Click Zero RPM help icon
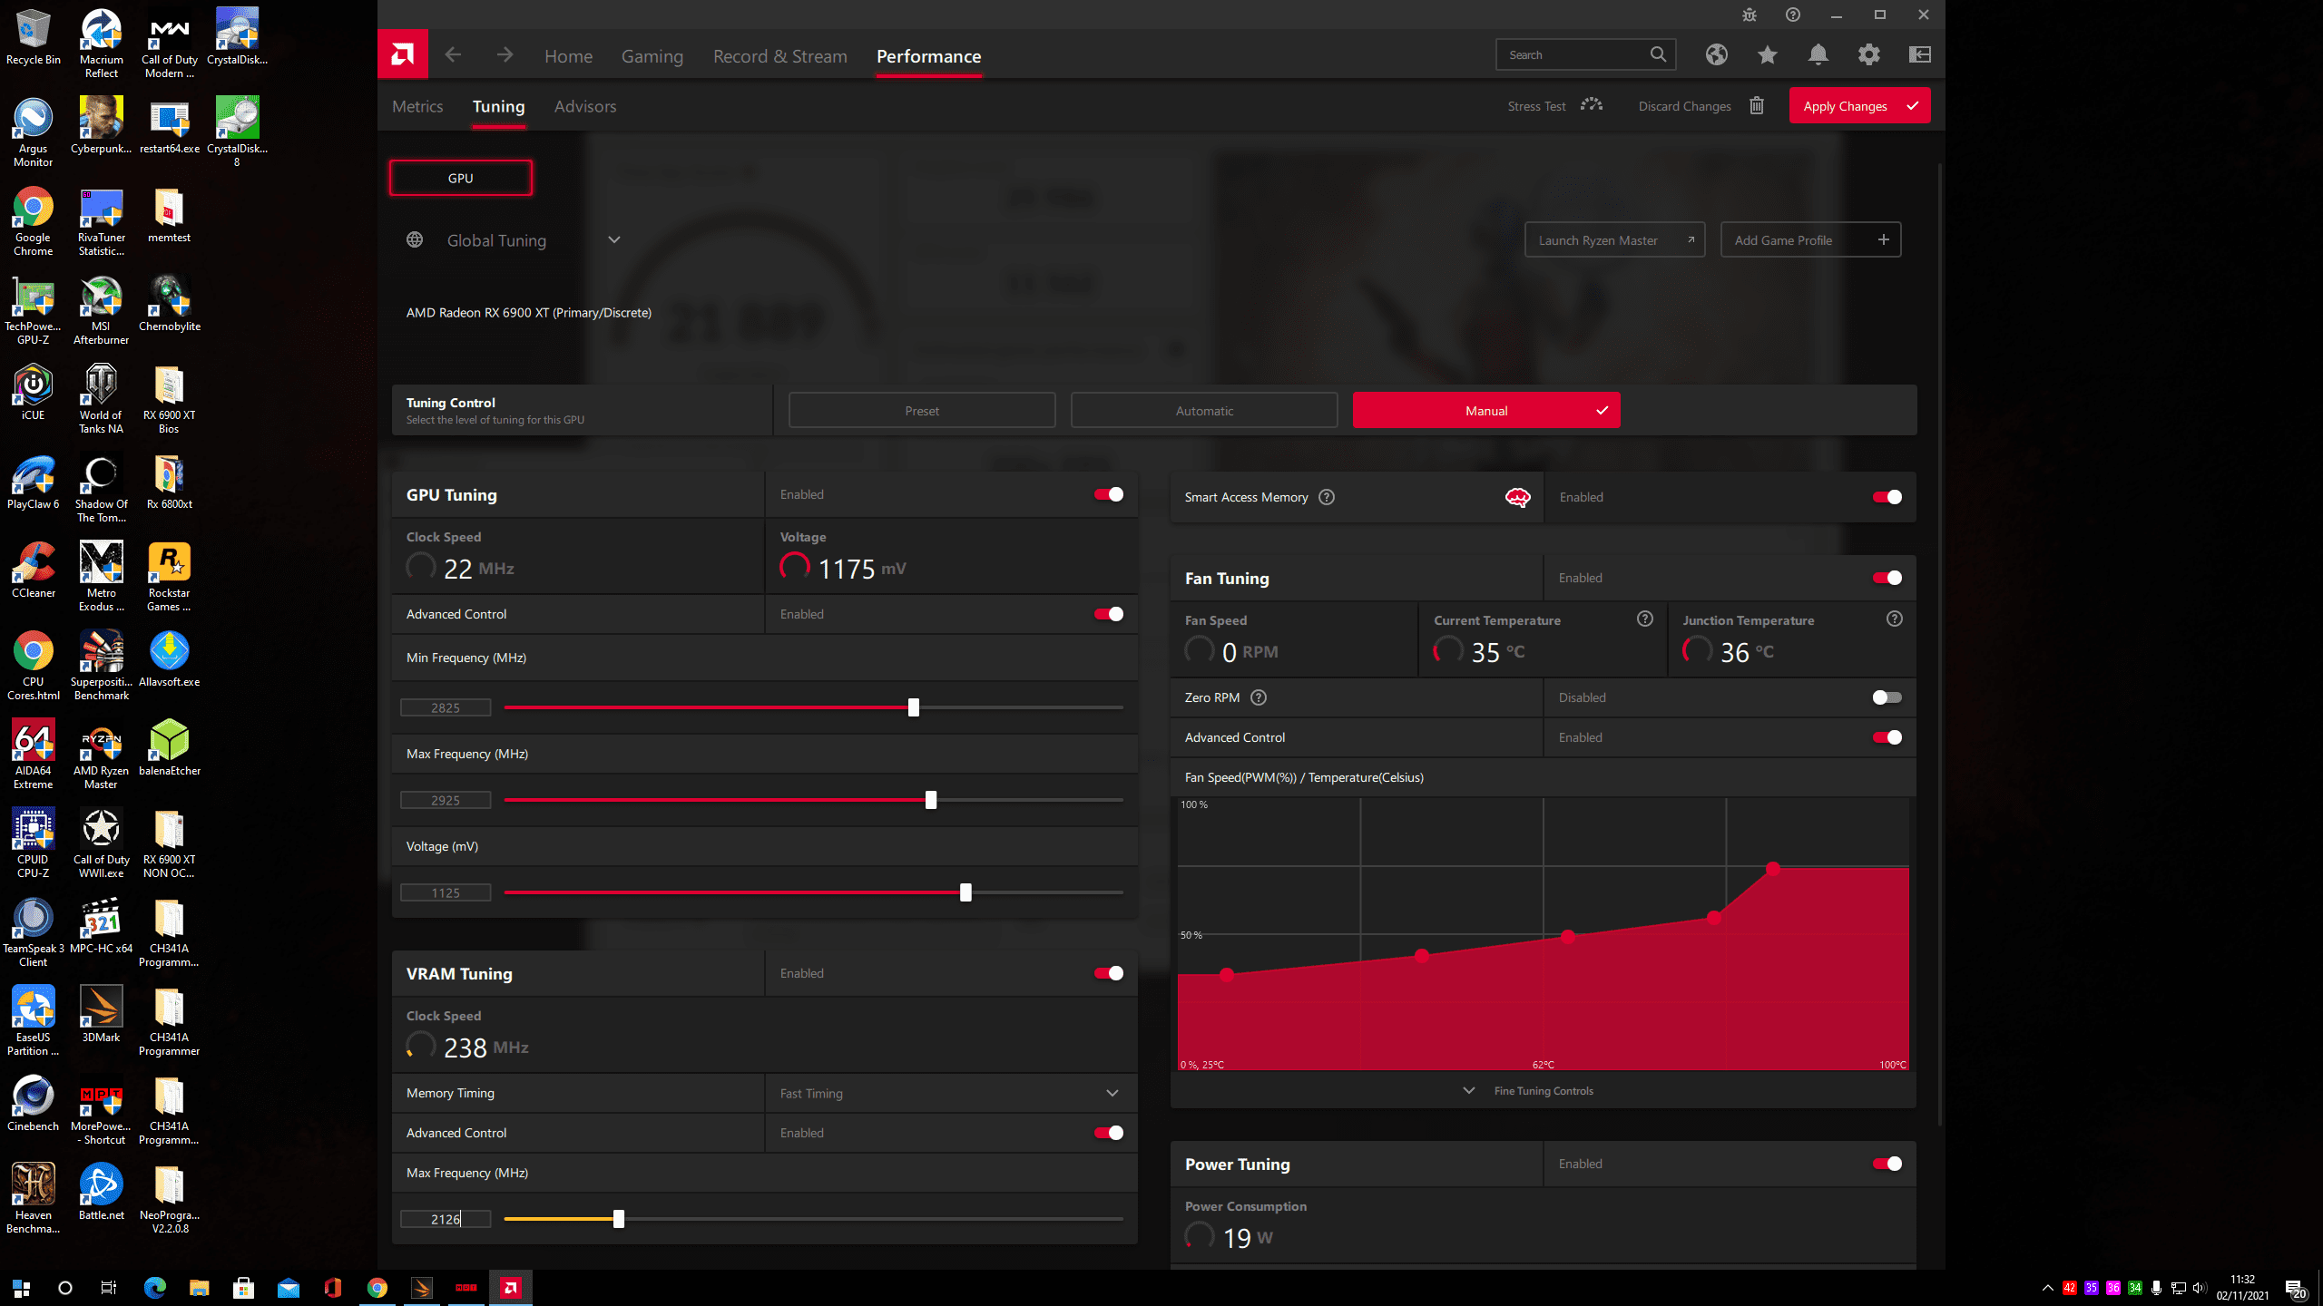 click(x=1258, y=697)
